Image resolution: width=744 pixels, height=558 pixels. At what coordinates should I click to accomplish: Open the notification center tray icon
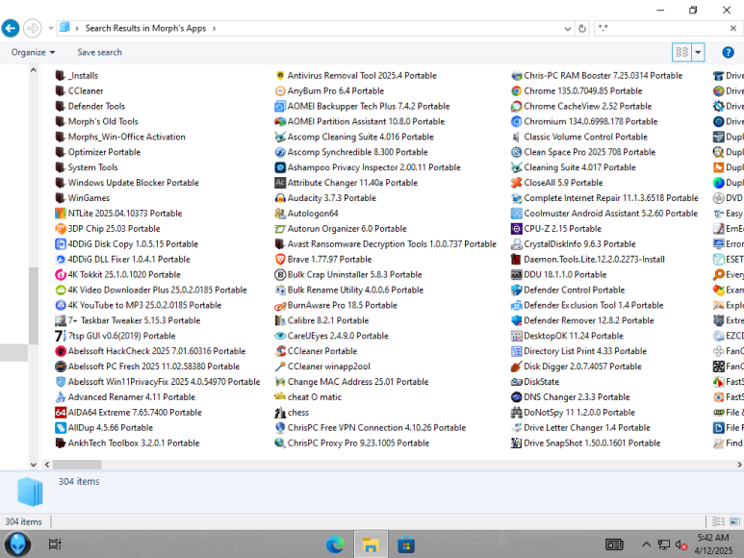click(614, 545)
